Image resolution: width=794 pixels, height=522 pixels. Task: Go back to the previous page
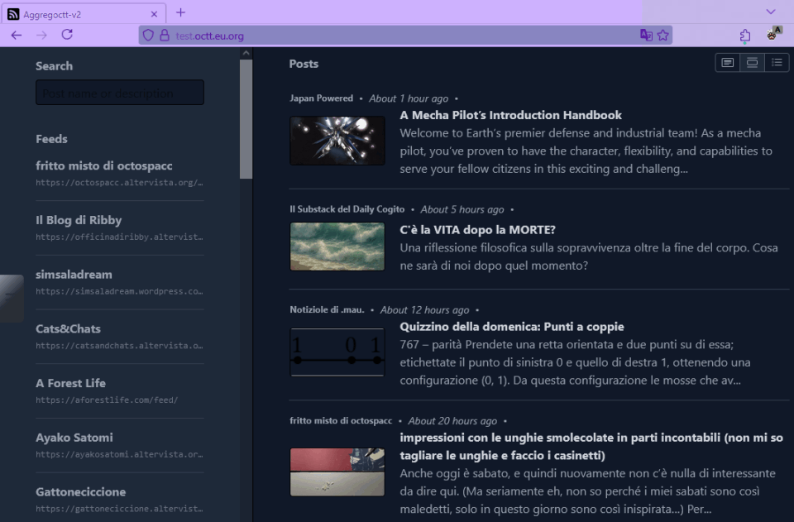[x=17, y=35]
